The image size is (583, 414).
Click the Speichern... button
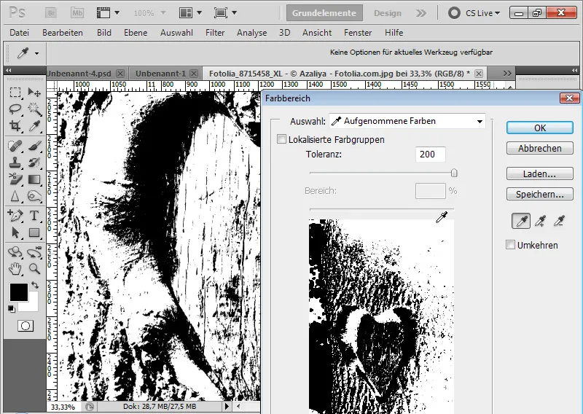pyautogui.click(x=540, y=194)
